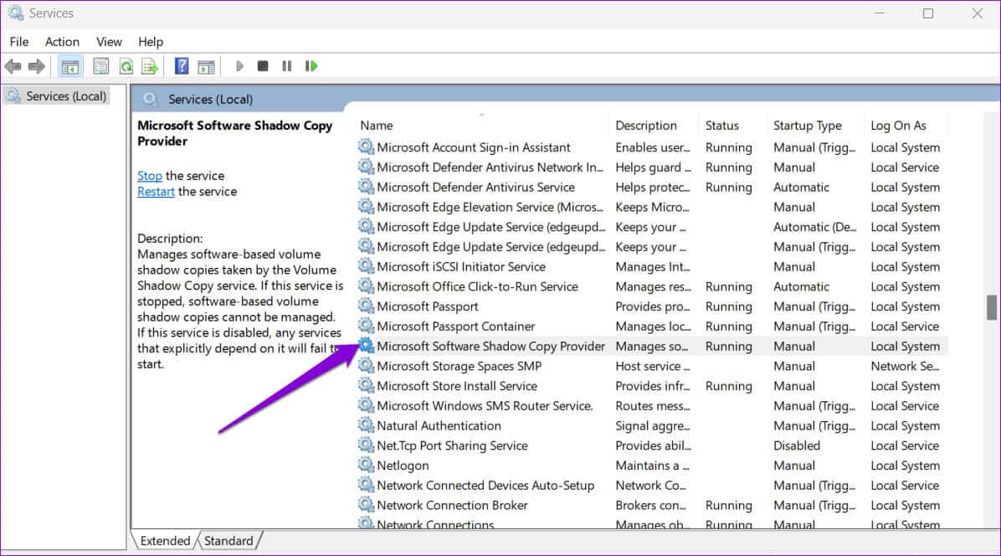Select Microsoft Windows SMS Router Service row
This screenshot has width=1001, height=556.
coord(653,405)
